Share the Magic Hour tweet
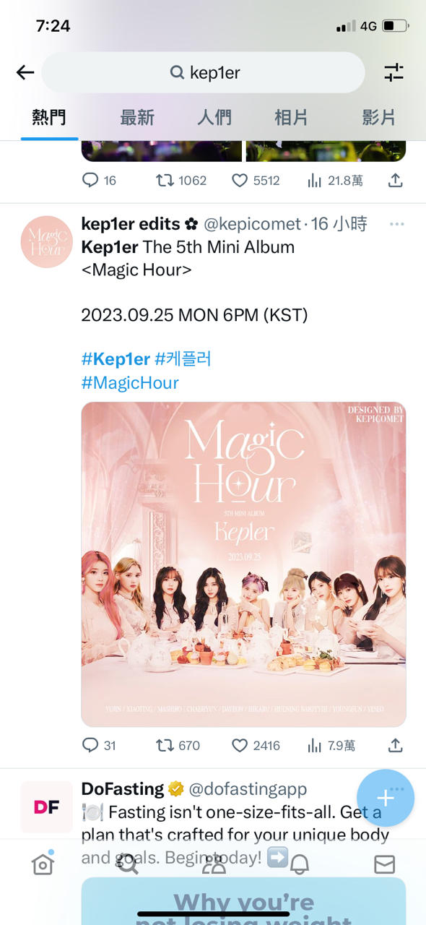The height and width of the screenshot is (925, 426). [x=395, y=745]
